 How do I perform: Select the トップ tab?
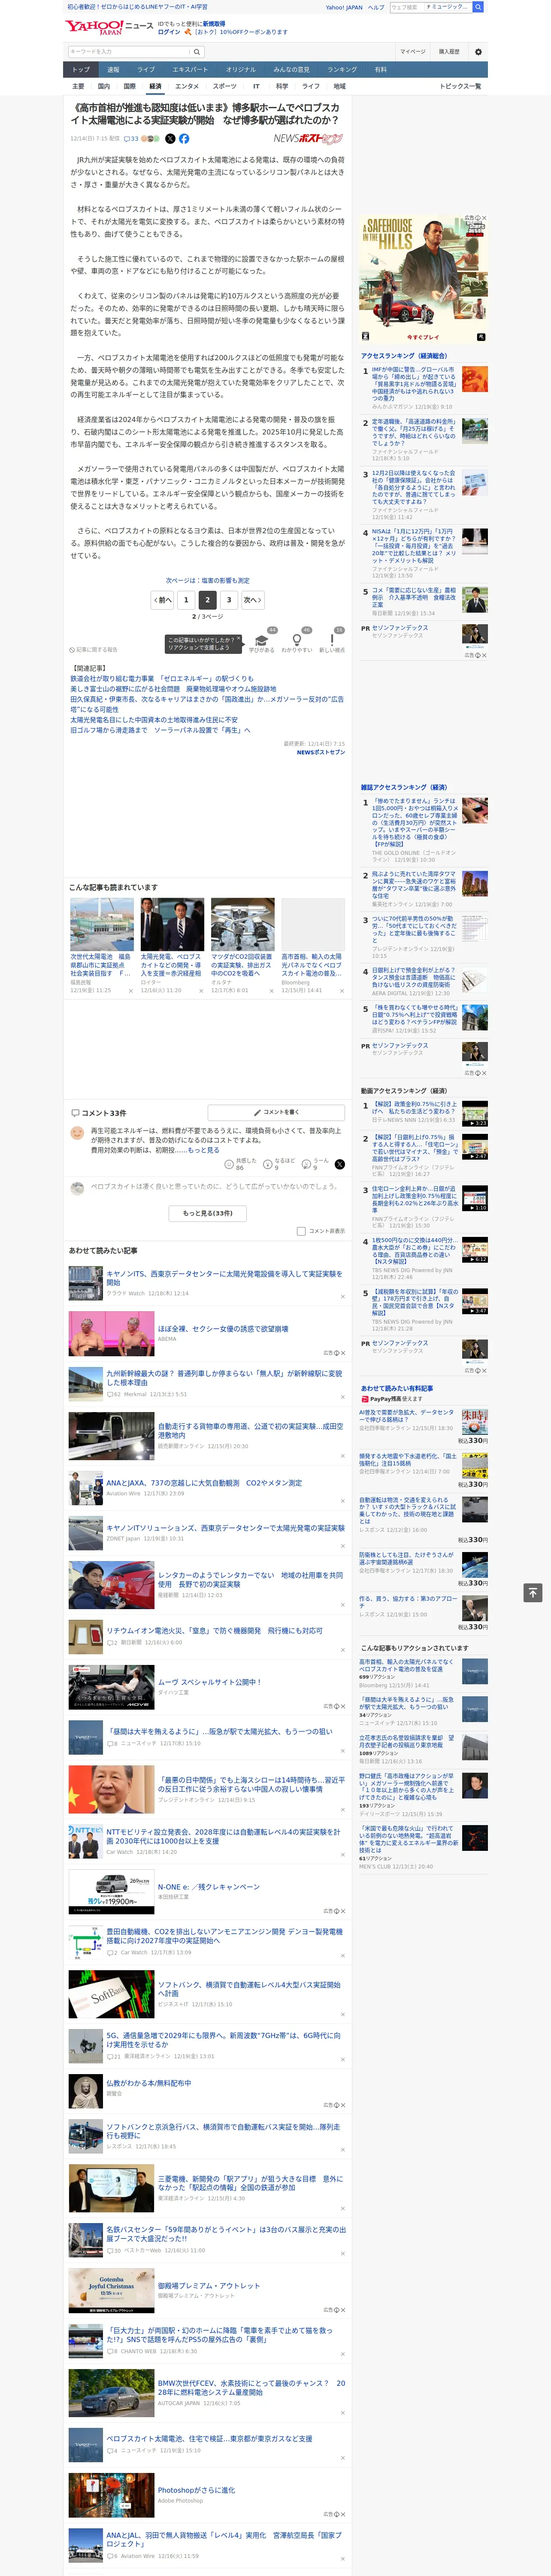click(x=81, y=70)
